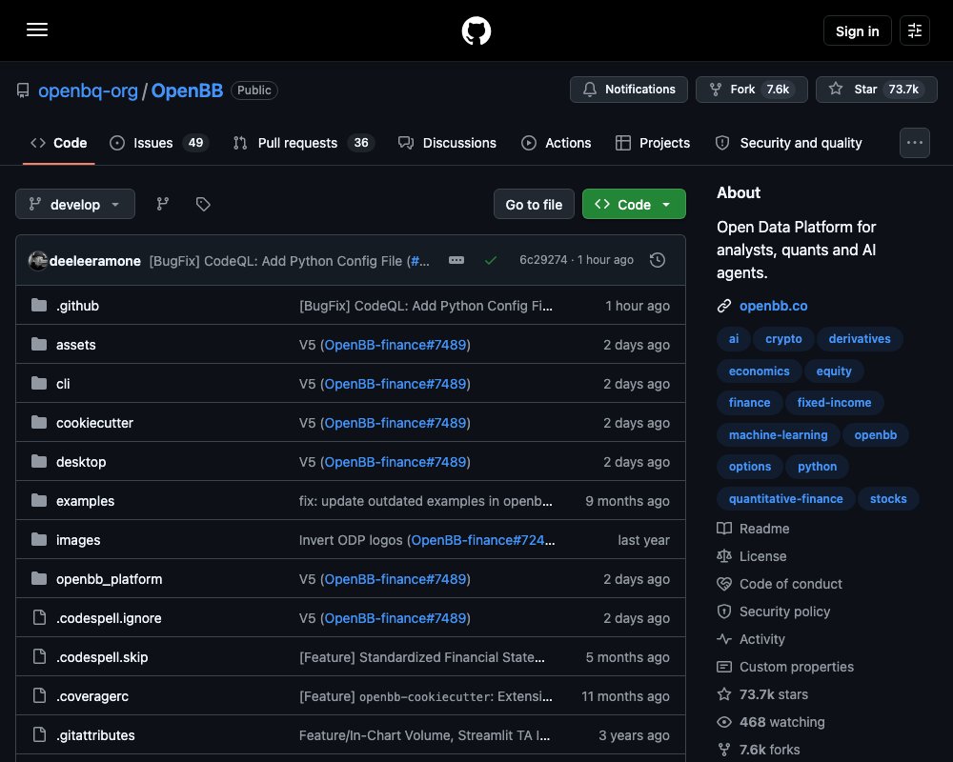Image resolution: width=953 pixels, height=762 pixels.
Task: Switch to the Code tab
Action: tap(59, 143)
